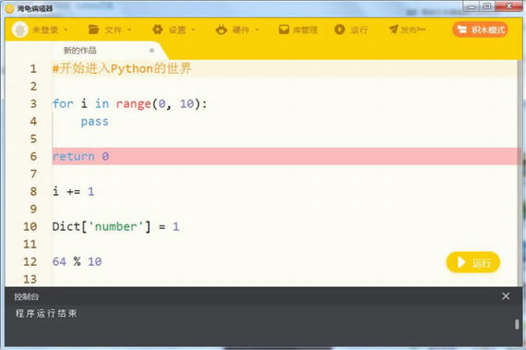Click the 发布 paper plane icon

[x=393, y=30]
